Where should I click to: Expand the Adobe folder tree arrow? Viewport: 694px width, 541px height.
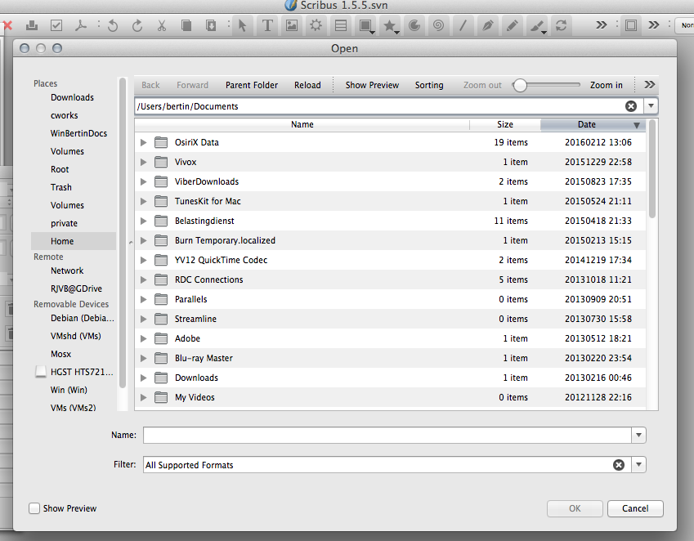click(x=144, y=338)
